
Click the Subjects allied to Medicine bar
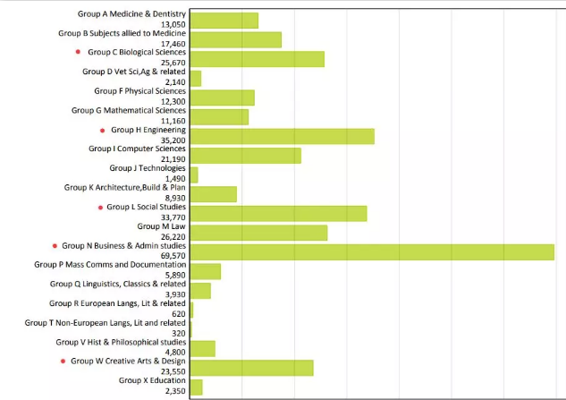tap(235, 39)
